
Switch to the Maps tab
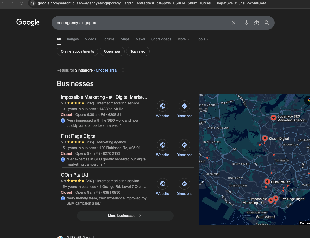[125, 39]
